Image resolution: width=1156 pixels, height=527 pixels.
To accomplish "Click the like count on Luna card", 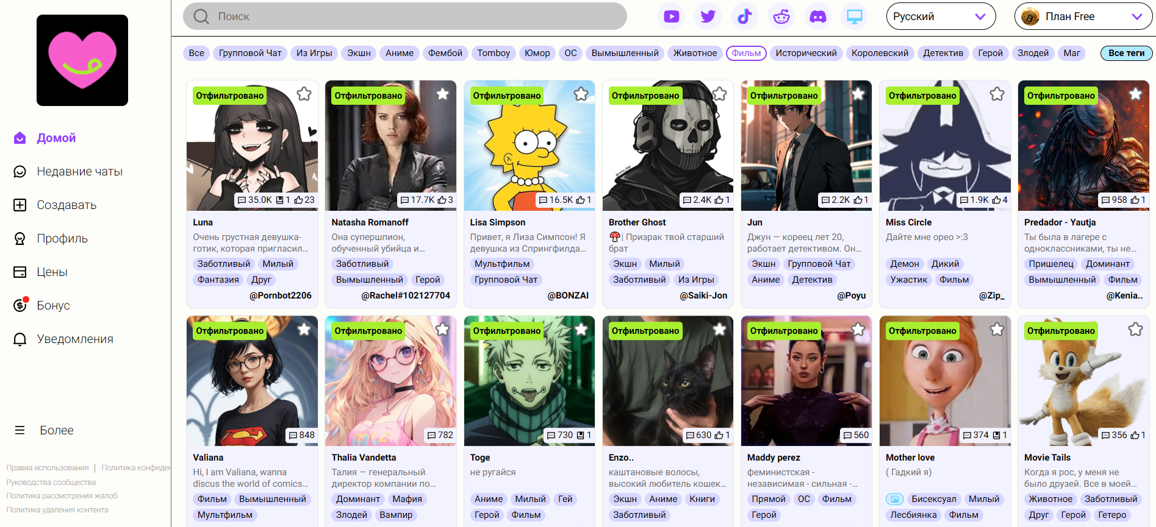I will click(305, 200).
